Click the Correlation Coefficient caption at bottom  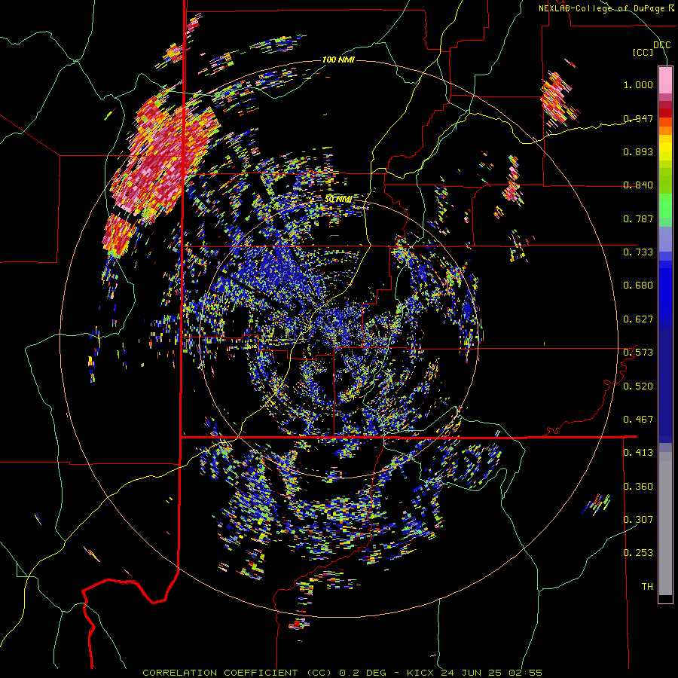pyautogui.click(x=342, y=673)
